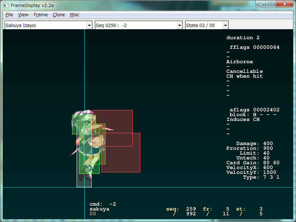Open the View menu

click(23, 15)
